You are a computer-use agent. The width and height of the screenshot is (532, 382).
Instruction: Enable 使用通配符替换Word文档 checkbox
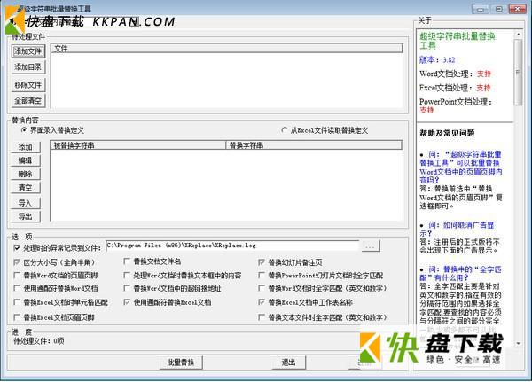tap(17, 288)
